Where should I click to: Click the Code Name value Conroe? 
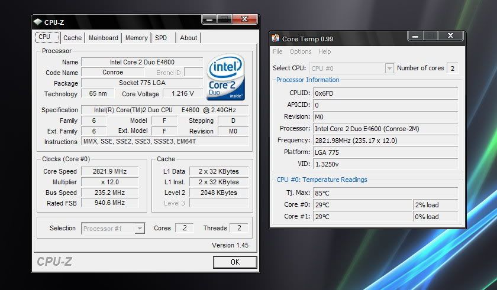pyautogui.click(x=112, y=73)
